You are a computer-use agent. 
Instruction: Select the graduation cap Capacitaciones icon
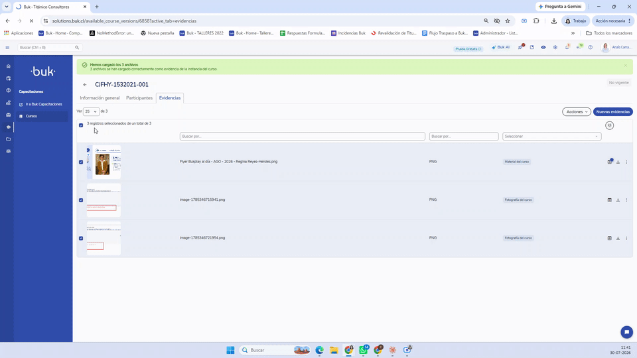point(8,127)
